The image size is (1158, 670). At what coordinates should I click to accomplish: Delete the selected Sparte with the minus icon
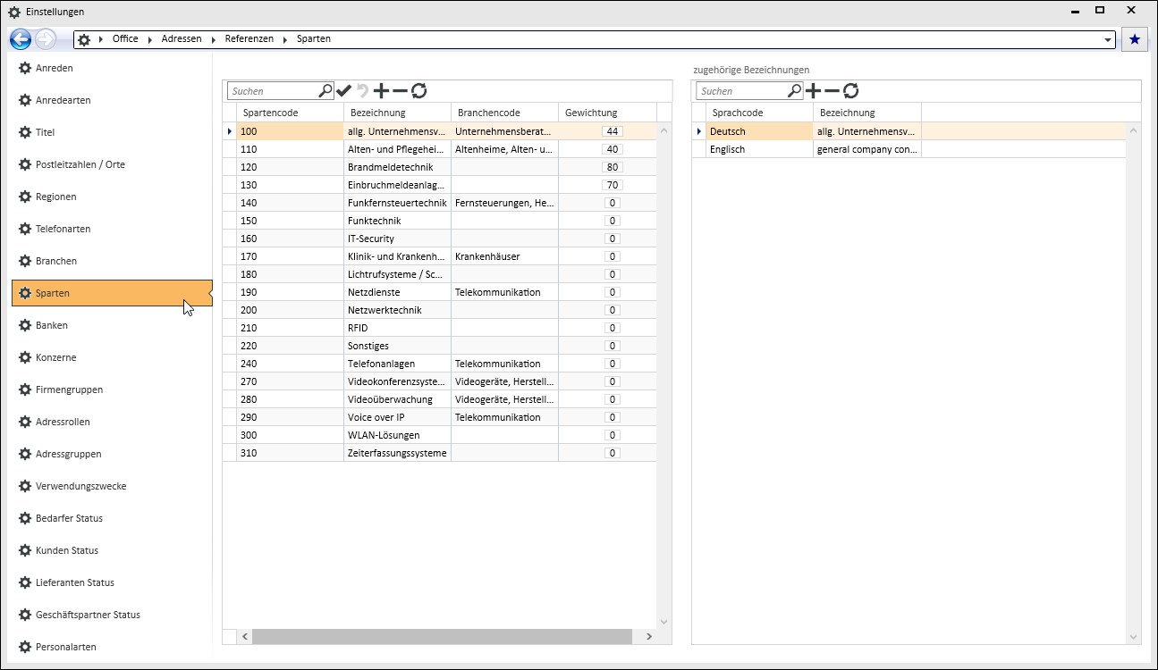[x=400, y=90]
